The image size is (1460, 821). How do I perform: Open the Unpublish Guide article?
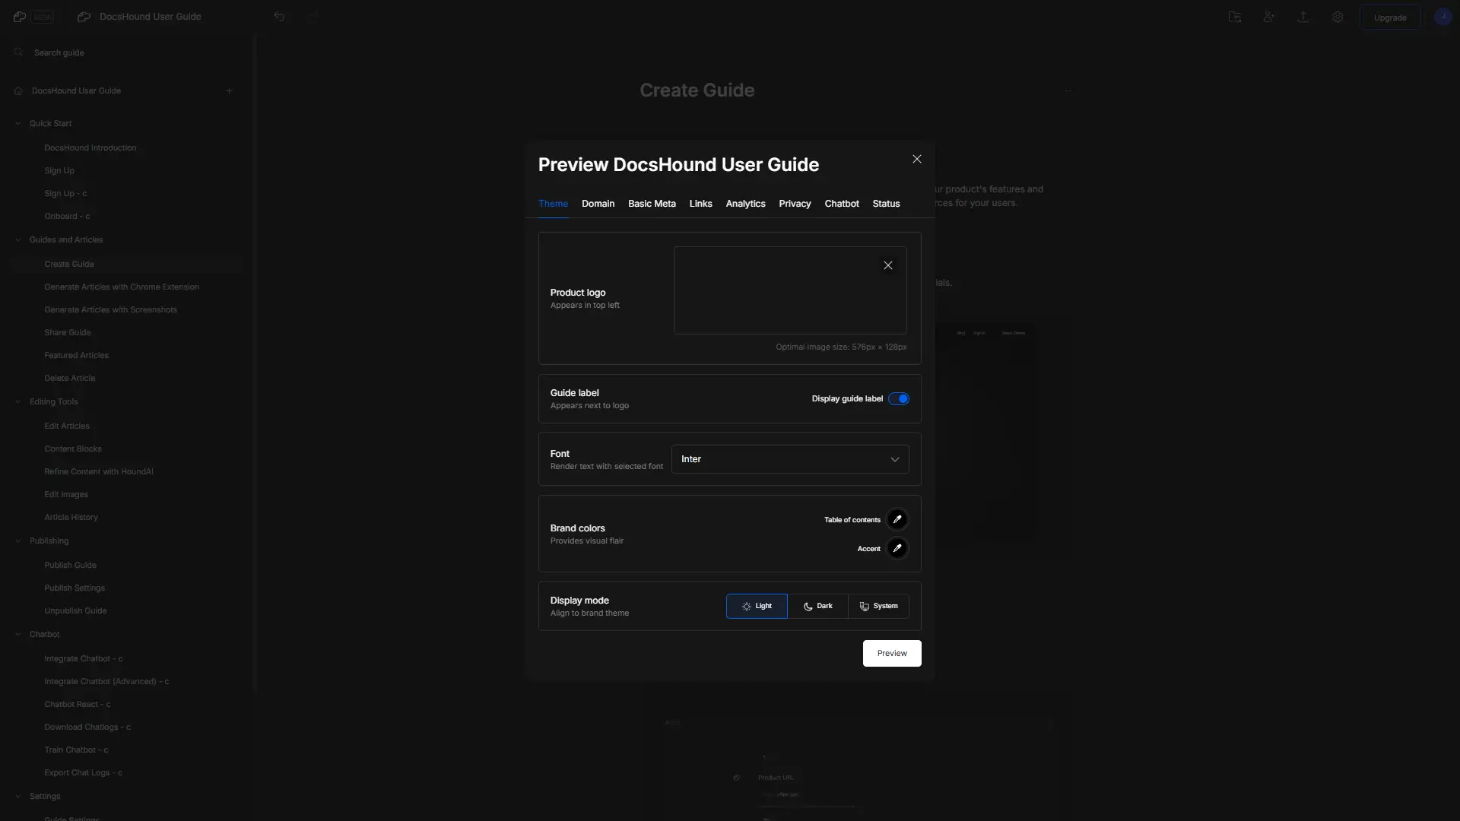[x=75, y=611]
